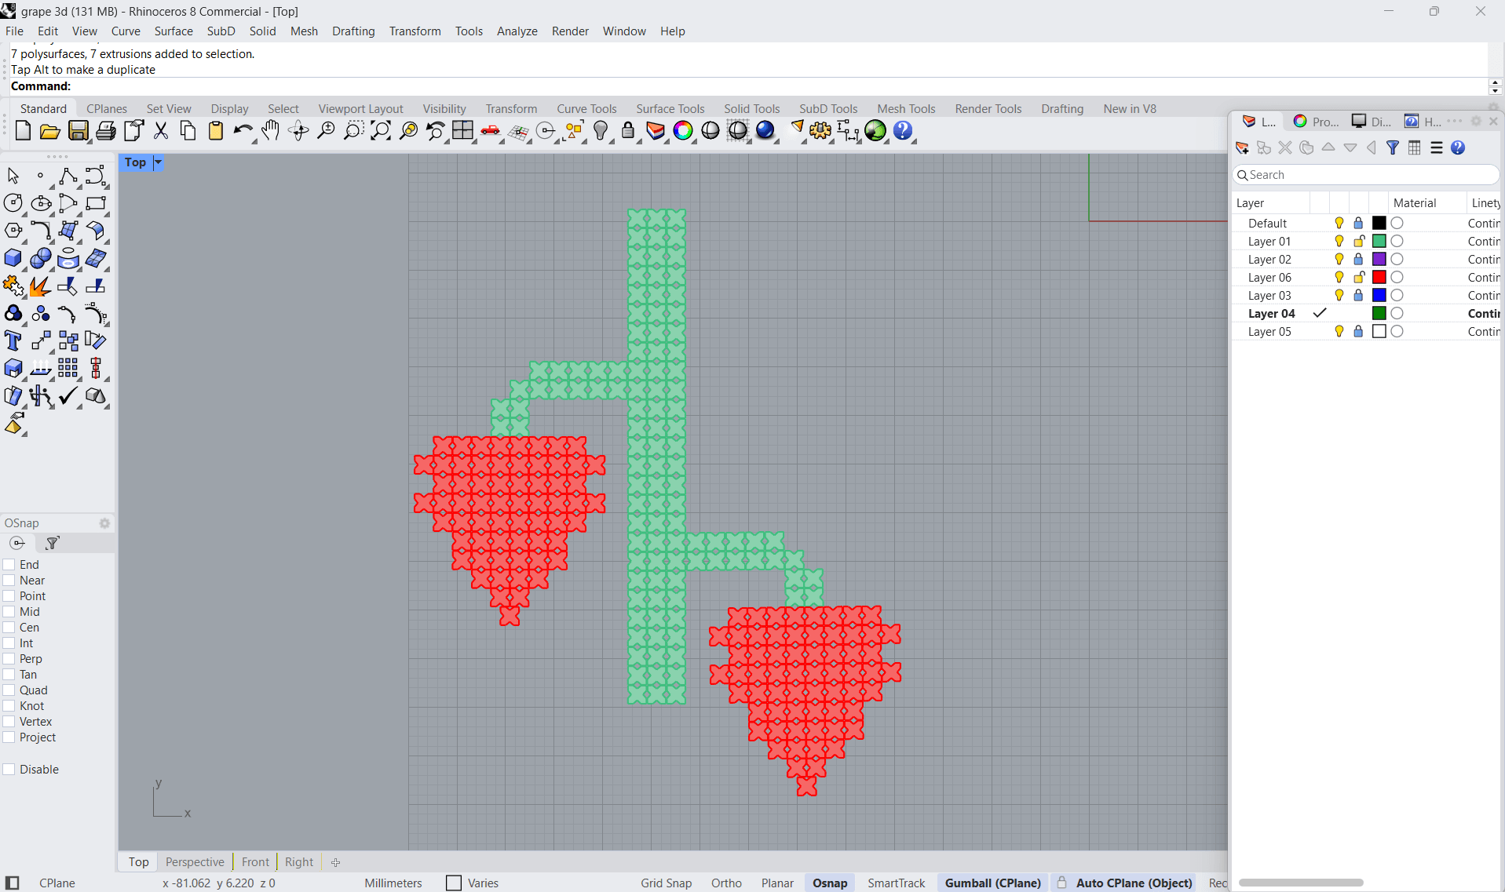The width and height of the screenshot is (1505, 892).
Task: Click the Pan hand icon
Action: coord(270,131)
